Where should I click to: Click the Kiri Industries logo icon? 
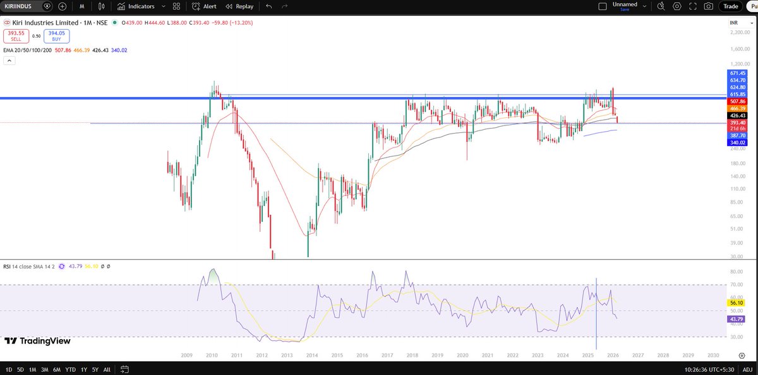pyautogui.click(x=8, y=23)
